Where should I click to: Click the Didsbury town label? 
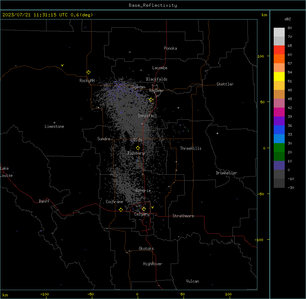(x=136, y=153)
